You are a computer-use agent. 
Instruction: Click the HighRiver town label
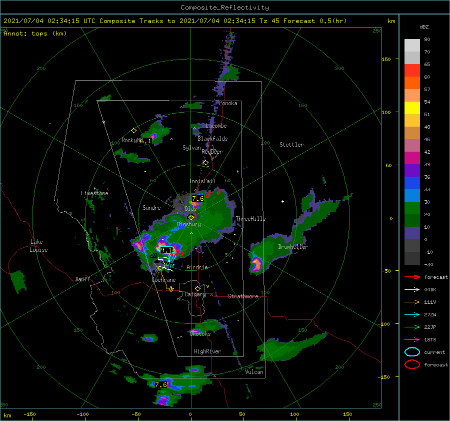(207, 351)
